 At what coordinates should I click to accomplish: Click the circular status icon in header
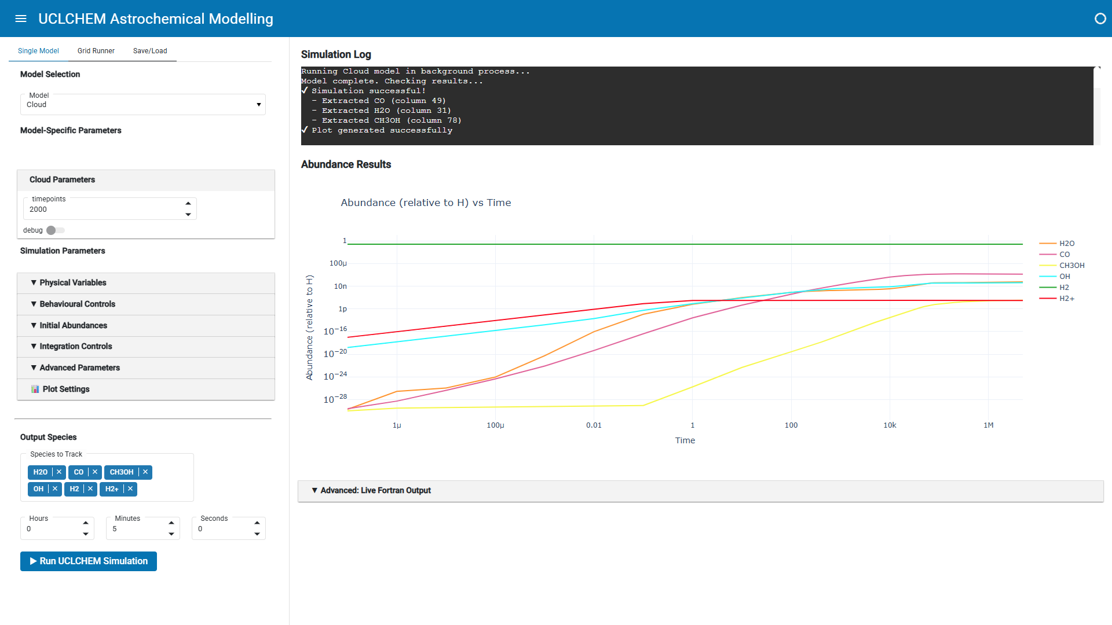pos(1100,19)
